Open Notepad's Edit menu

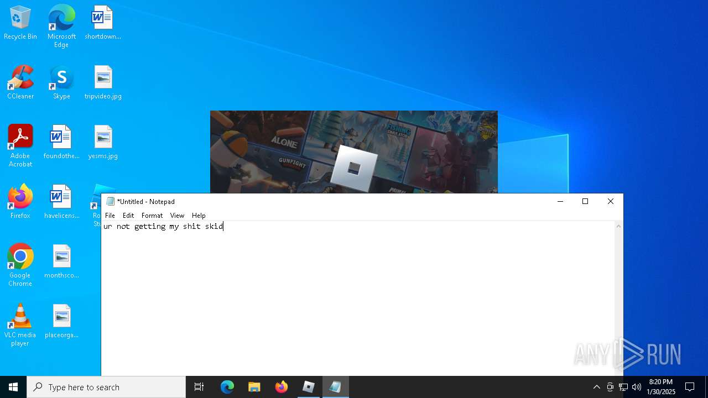(x=128, y=216)
